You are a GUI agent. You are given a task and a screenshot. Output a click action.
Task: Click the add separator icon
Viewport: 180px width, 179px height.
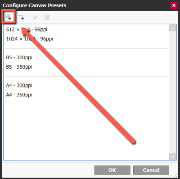(x=21, y=17)
